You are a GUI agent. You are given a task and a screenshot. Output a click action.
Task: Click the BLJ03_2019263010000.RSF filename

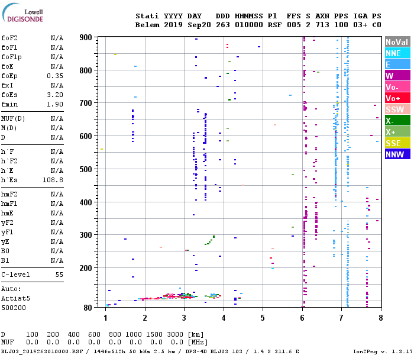click(x=42, y=351)
